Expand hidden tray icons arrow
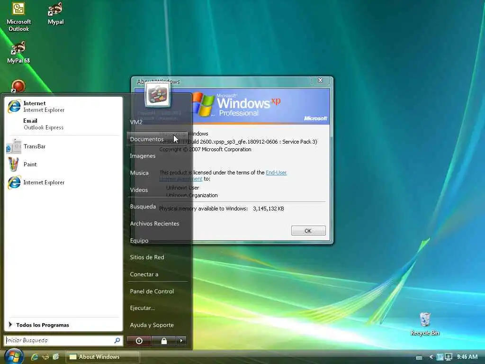 point(431,357)
